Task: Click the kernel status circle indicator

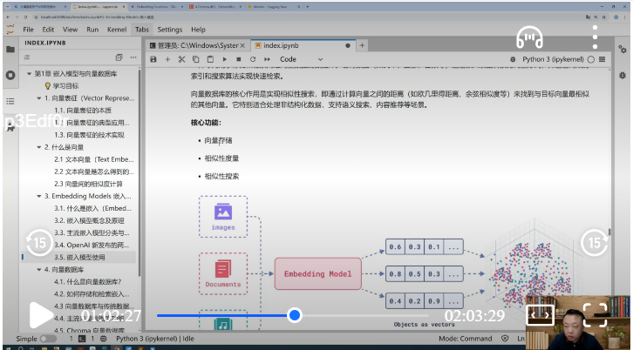Action: pos(591,59)
